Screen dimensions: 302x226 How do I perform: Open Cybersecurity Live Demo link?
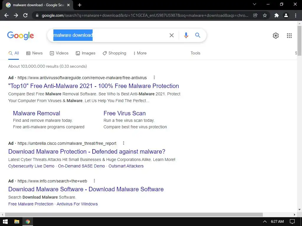point(31,166)
